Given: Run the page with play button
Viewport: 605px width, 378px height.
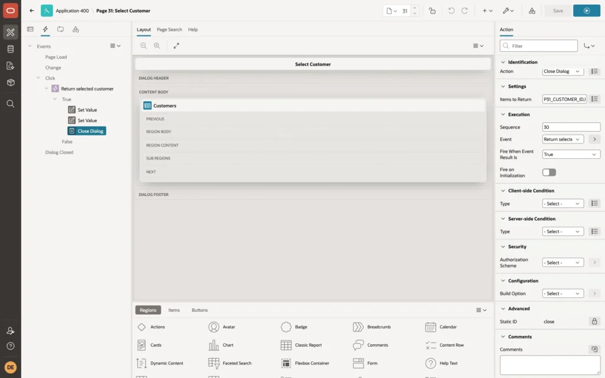Looking at the screenshot, I should [587, 11].
